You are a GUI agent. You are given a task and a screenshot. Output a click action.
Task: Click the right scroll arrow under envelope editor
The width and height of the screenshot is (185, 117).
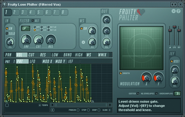click(110, 105)
